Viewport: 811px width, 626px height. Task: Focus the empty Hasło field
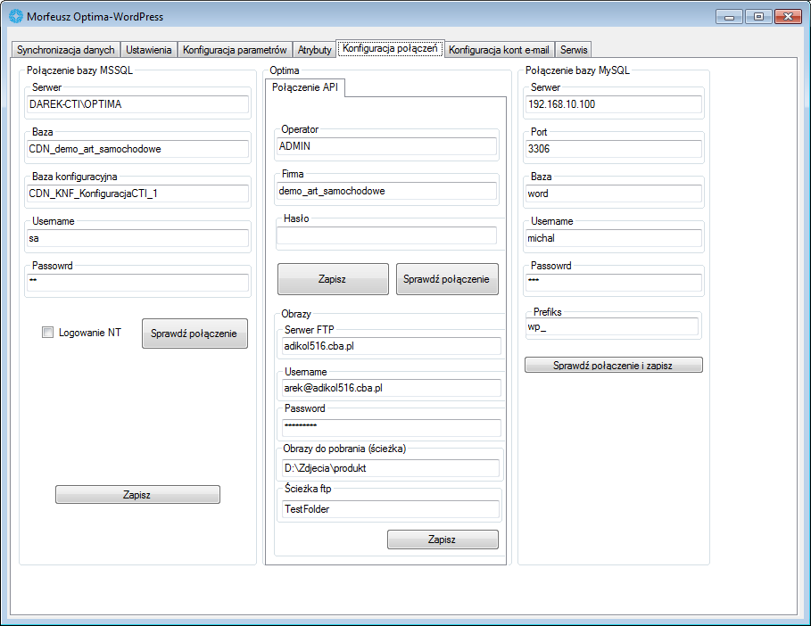pyautogui.click(x=386, y=235)
